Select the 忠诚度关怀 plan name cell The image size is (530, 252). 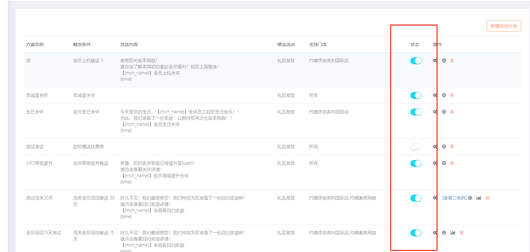37,95
